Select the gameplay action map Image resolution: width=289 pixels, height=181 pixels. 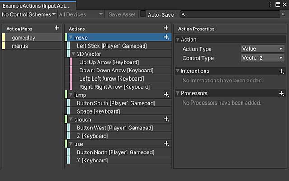[32, 38]
